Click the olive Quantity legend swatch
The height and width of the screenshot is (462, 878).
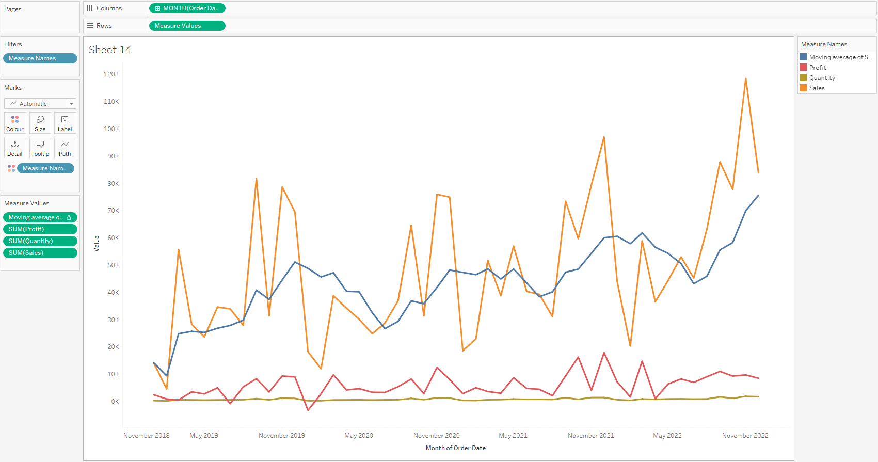click(803, 77)
